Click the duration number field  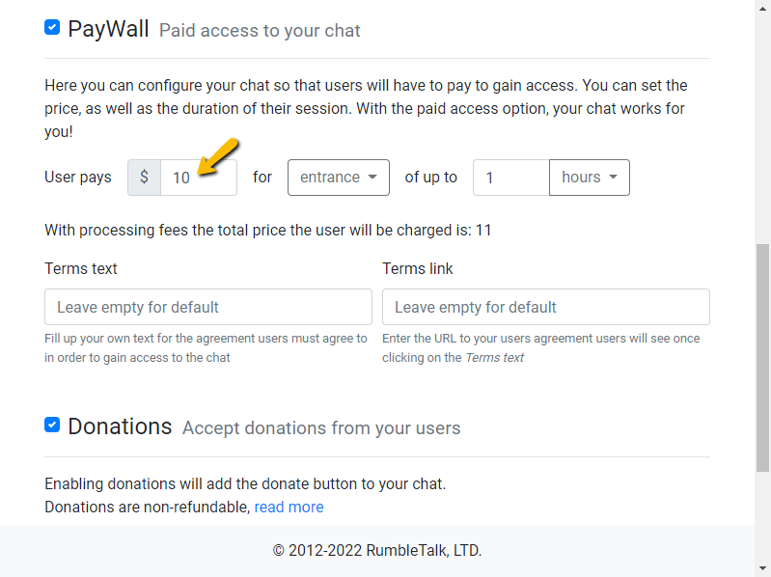[511, 178]
